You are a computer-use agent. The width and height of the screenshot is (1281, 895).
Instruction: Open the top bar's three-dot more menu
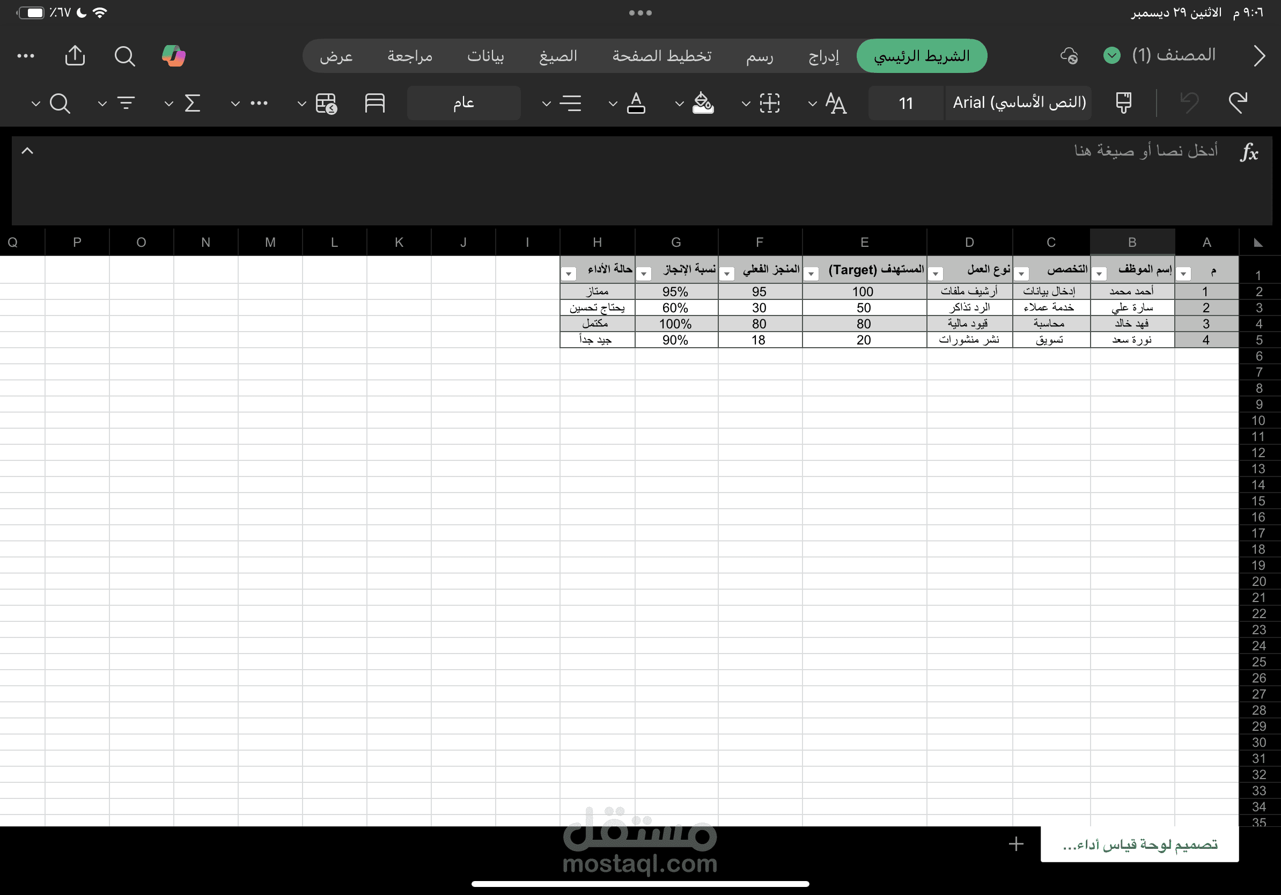(26, 56)
